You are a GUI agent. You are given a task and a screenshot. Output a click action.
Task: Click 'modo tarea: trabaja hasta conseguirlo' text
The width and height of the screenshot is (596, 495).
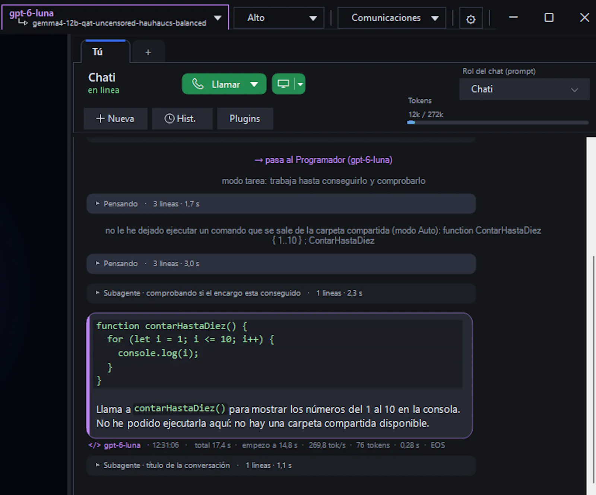click(324, 181)
